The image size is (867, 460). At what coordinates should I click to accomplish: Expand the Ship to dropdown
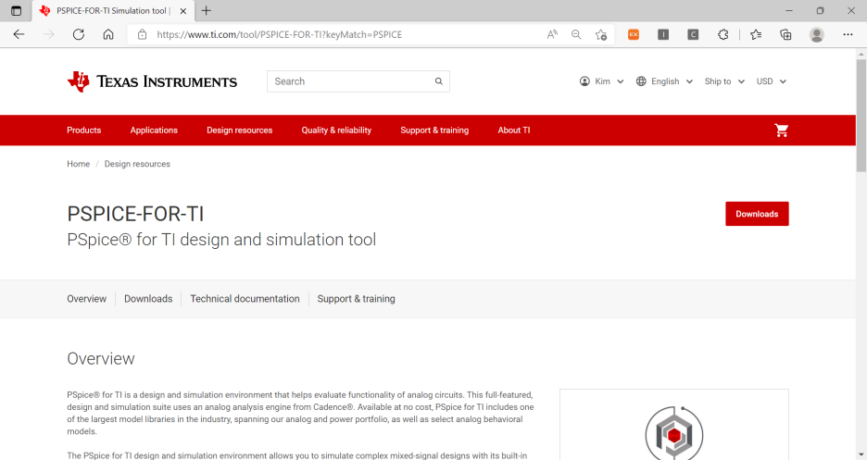click(724, 81)
